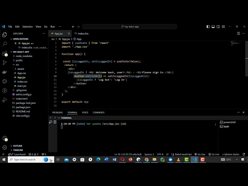Open the Manage gear settings icon

5,147
